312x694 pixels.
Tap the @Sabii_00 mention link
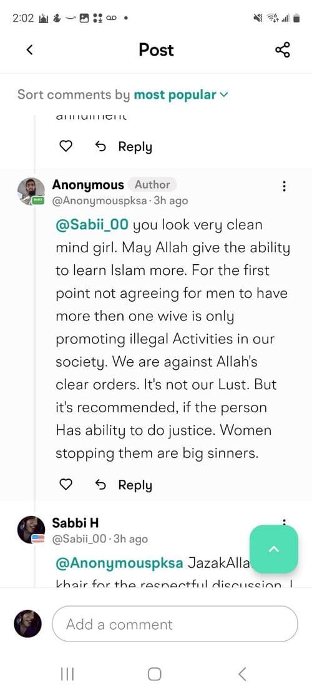(92, 225)
